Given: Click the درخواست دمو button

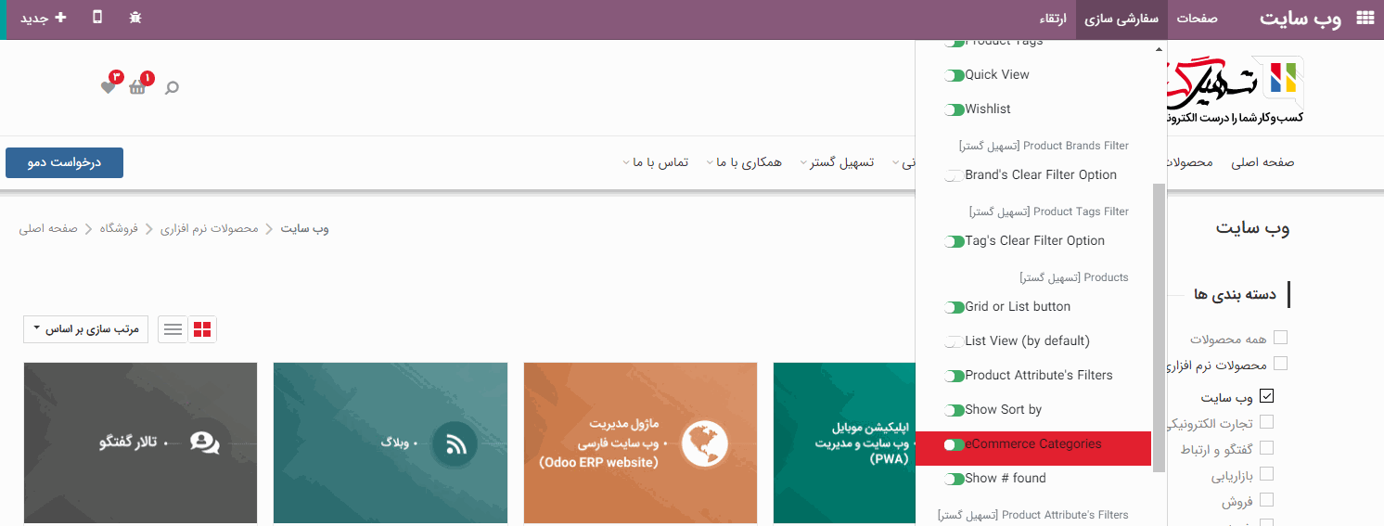Looking at the screenshot, I should click(x=64, y=162).
